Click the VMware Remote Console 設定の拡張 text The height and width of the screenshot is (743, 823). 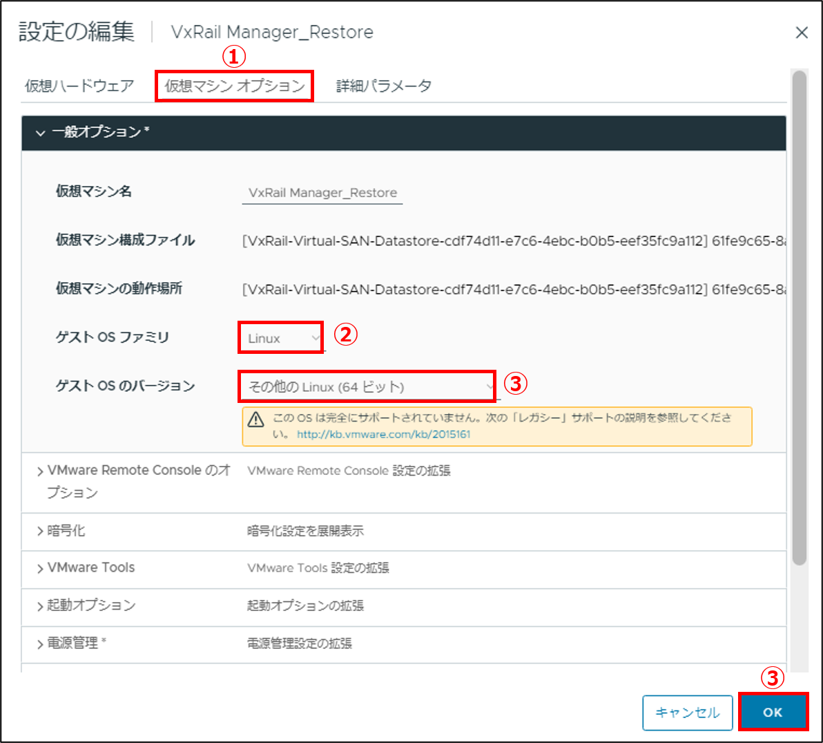point(349,471)
